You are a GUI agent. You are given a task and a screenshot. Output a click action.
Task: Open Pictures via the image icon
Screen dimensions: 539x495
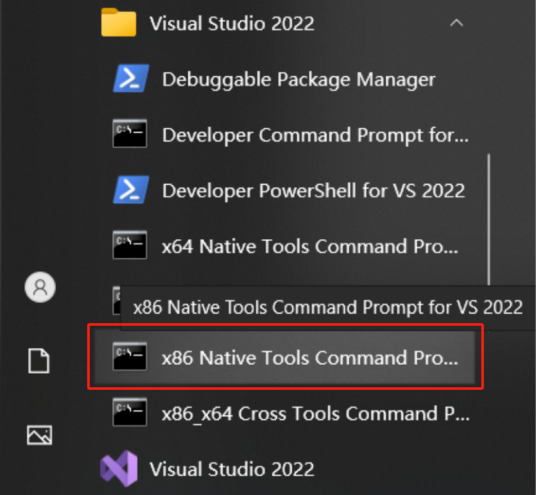[40, 435]
